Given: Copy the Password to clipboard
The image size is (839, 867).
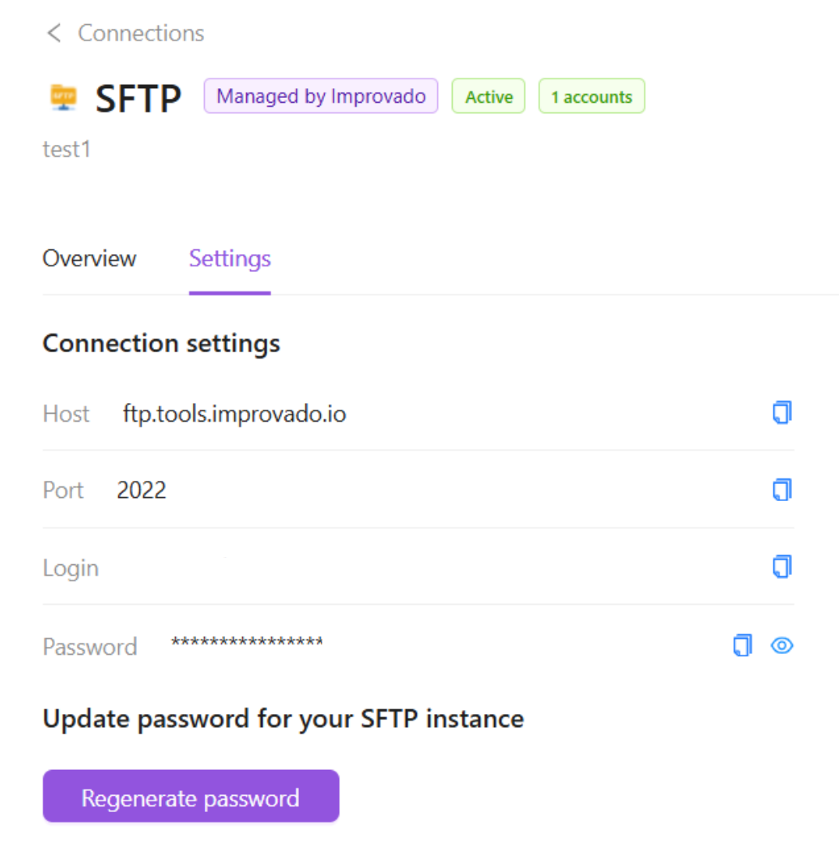Looking at the screenshot, I should [x=742, y=645].
